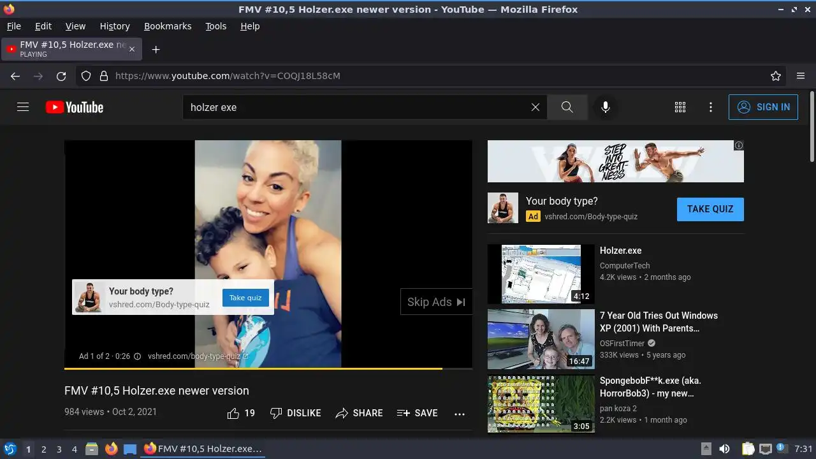Open 16:47 Windows XP video thumbnail
Viewport: 816px width, 459px height.
tap(541, 339)
